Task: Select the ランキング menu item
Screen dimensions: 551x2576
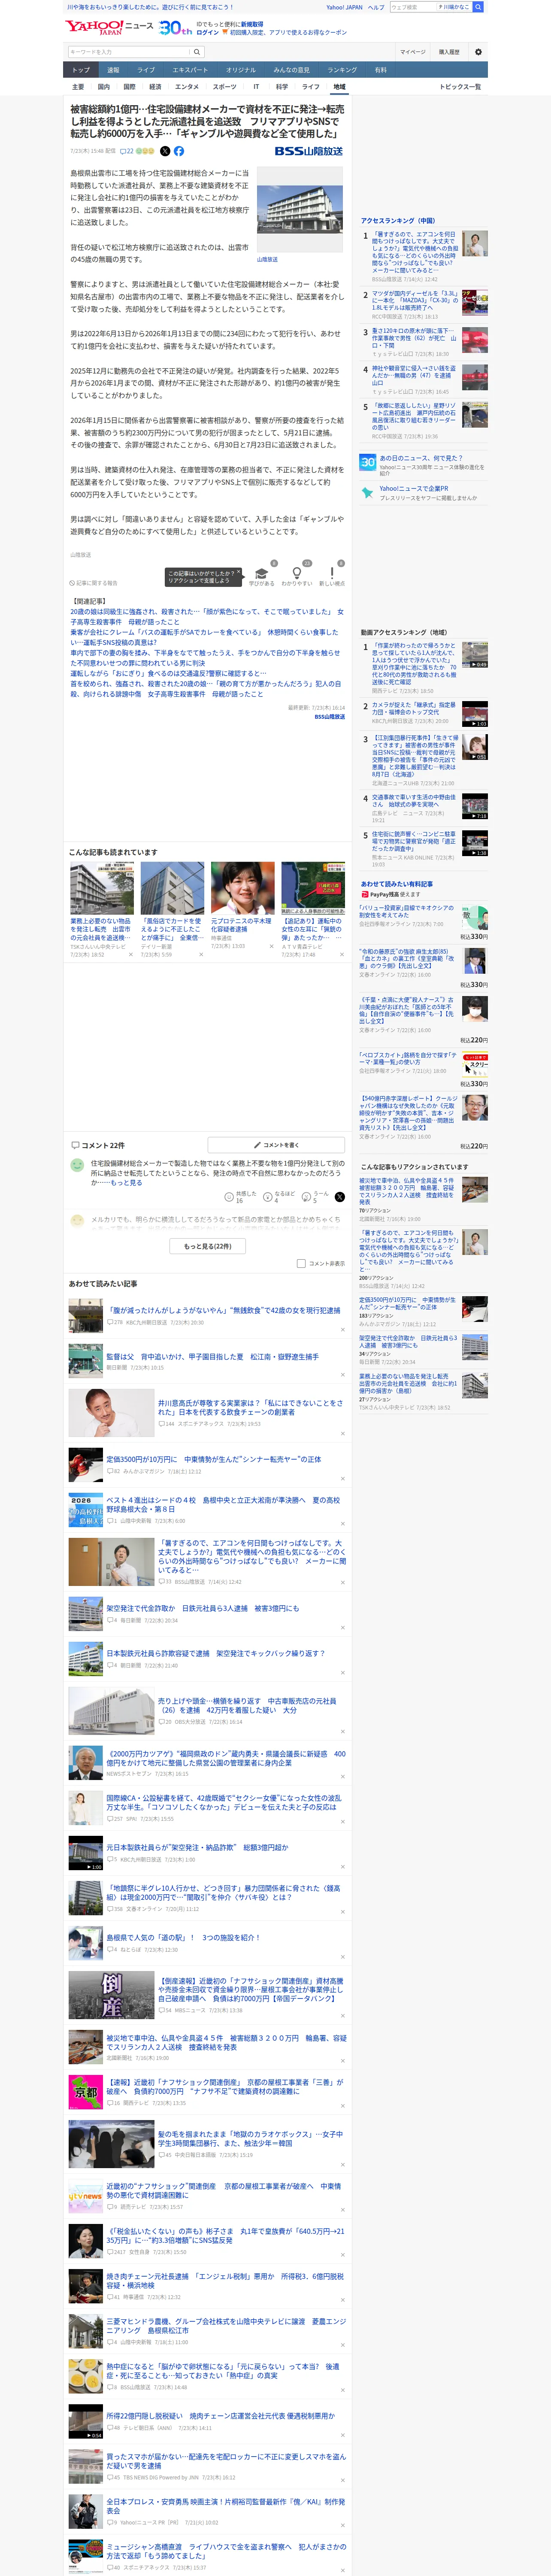Action: coord(342,70)
